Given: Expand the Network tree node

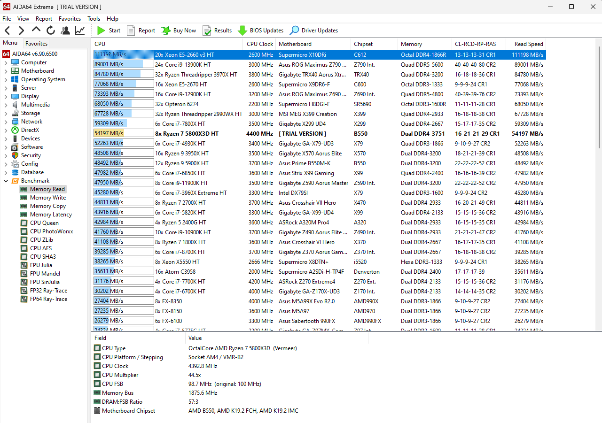Looking at the screenshot, I should (x=6, y=122).
